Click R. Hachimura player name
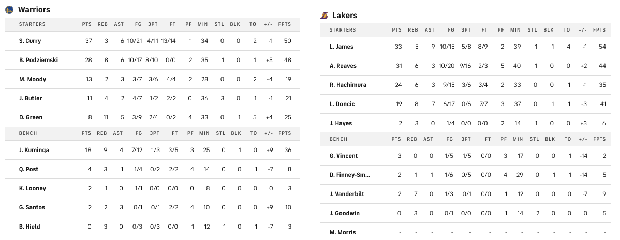The width and height of the screenshot is (620, 240). 348,85
